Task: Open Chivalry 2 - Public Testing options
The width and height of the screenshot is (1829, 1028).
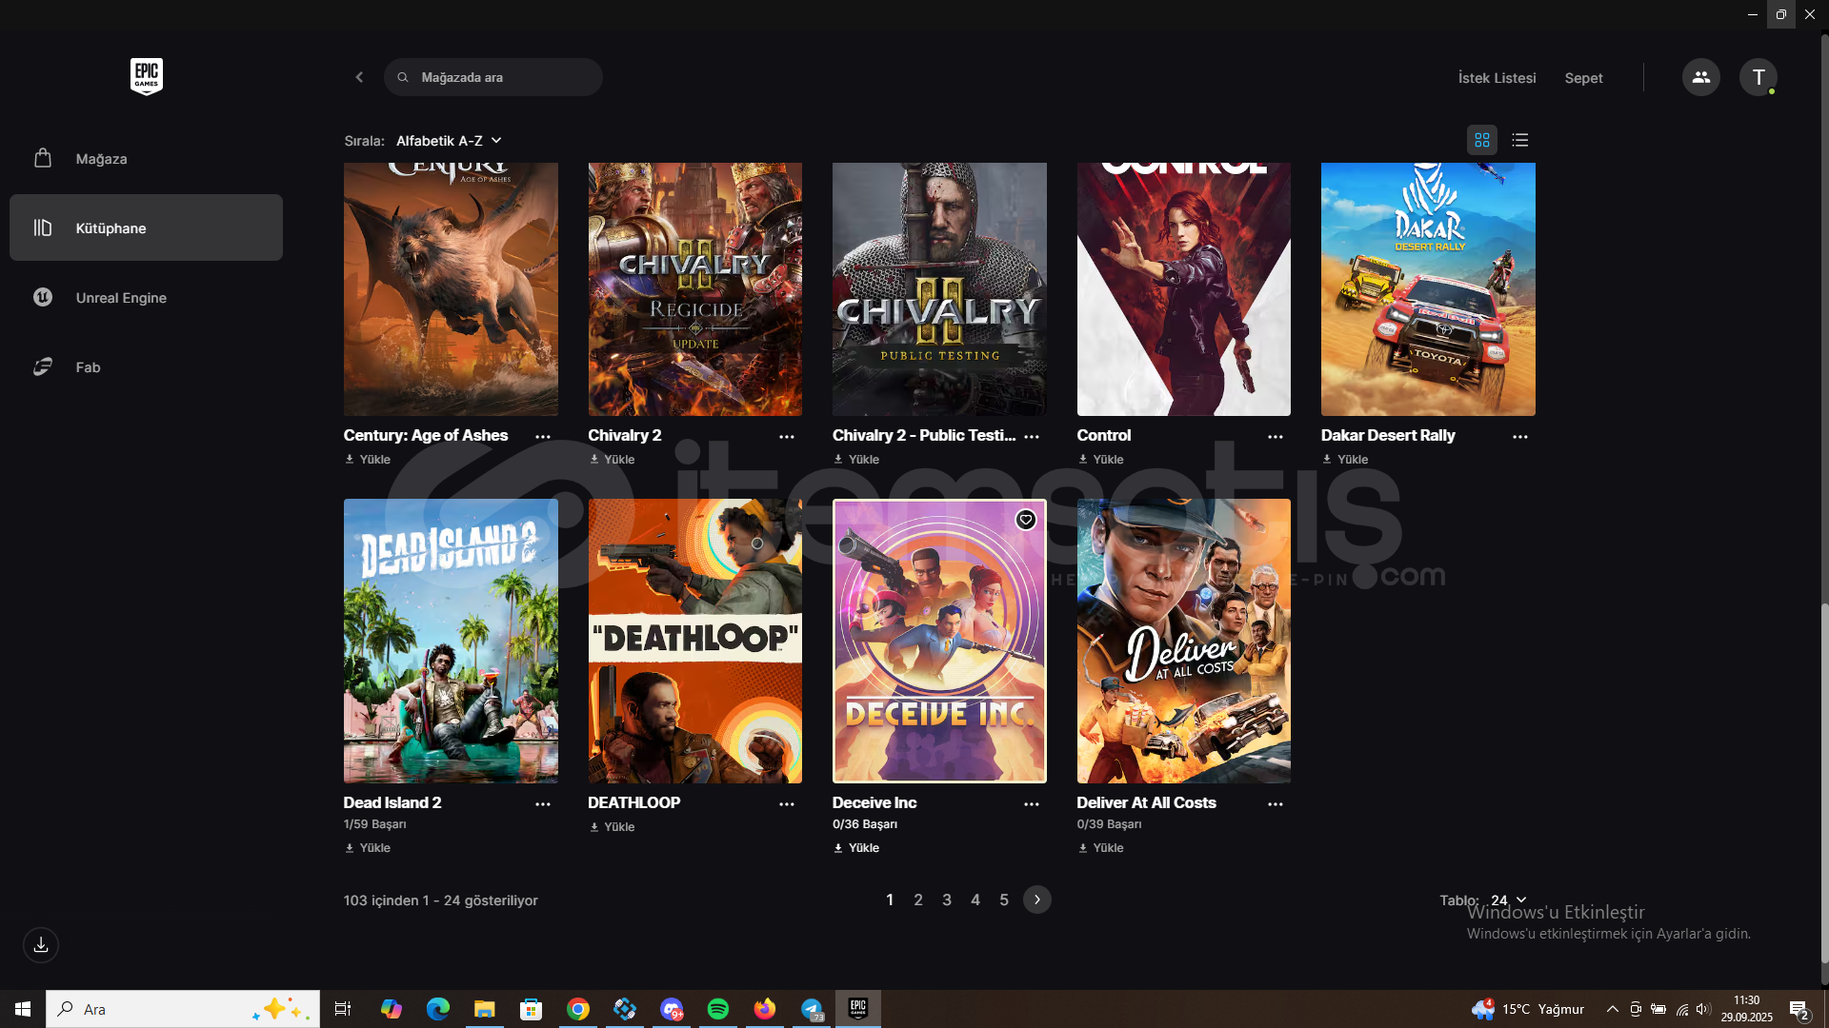Action: pyautogui.click(x=1032, y=436)
